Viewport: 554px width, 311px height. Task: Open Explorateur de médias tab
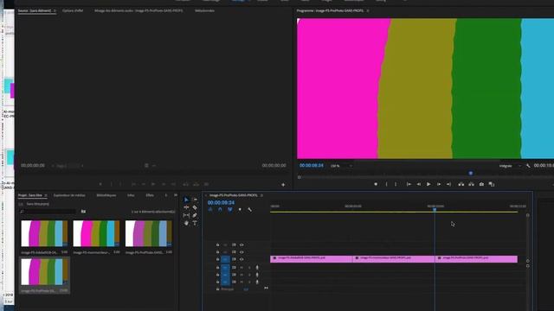[69, 195]
